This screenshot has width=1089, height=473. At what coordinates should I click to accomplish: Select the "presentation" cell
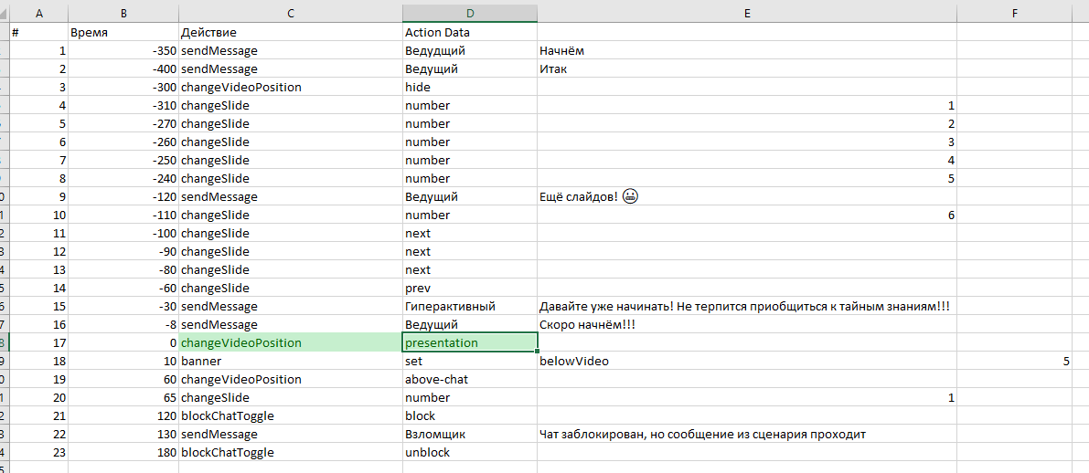click(469, 343)
